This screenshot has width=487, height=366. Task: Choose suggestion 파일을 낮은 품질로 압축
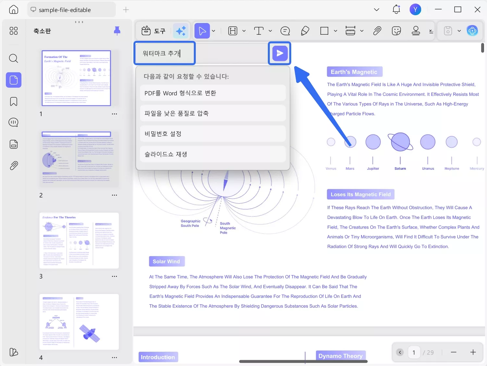click(213, 113)
